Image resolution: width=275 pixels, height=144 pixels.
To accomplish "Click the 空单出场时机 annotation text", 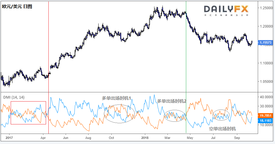I will tap(222, 129).
